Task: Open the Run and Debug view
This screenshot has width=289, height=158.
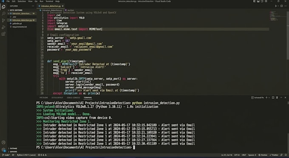Action: 3,27
